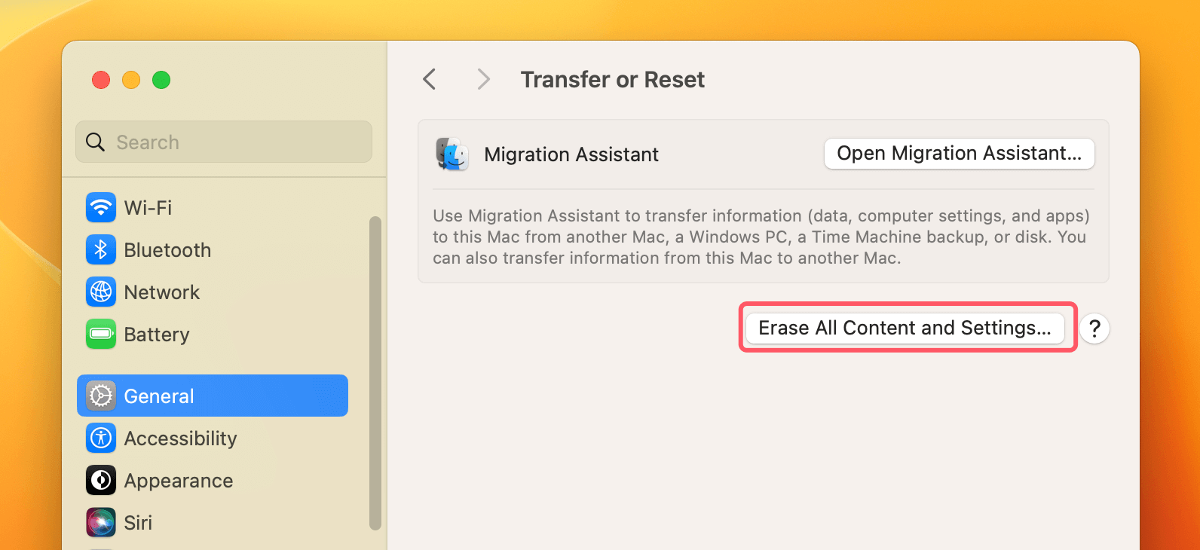Screen dimensions: 1200x550
Task: Click the Siri icon in sidebar
Action: point(101,522)
